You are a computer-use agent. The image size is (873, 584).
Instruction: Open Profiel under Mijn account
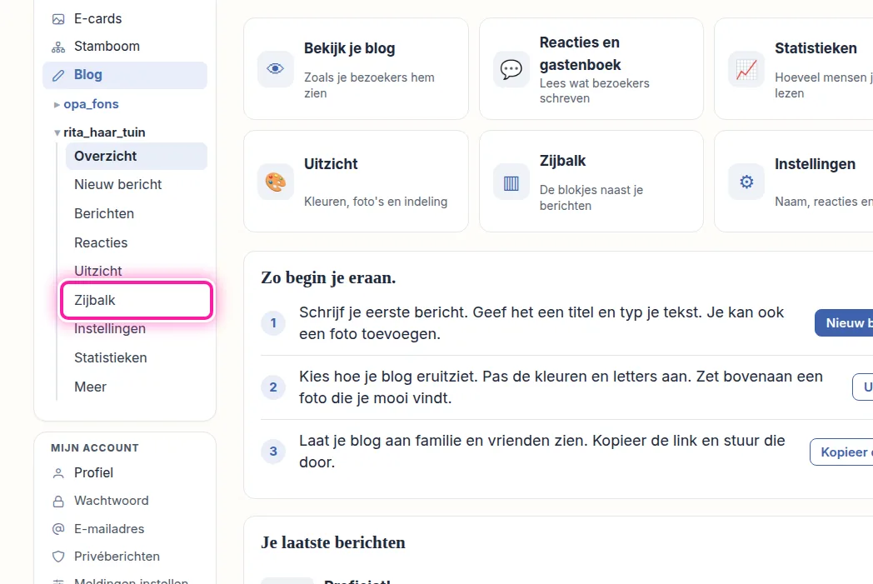[x=125, y=472]
